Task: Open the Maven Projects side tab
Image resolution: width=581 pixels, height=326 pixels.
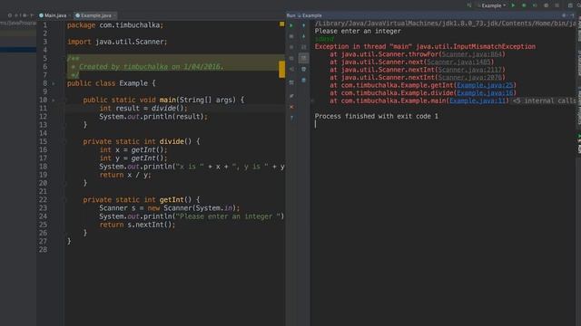Action: point(578,107)
